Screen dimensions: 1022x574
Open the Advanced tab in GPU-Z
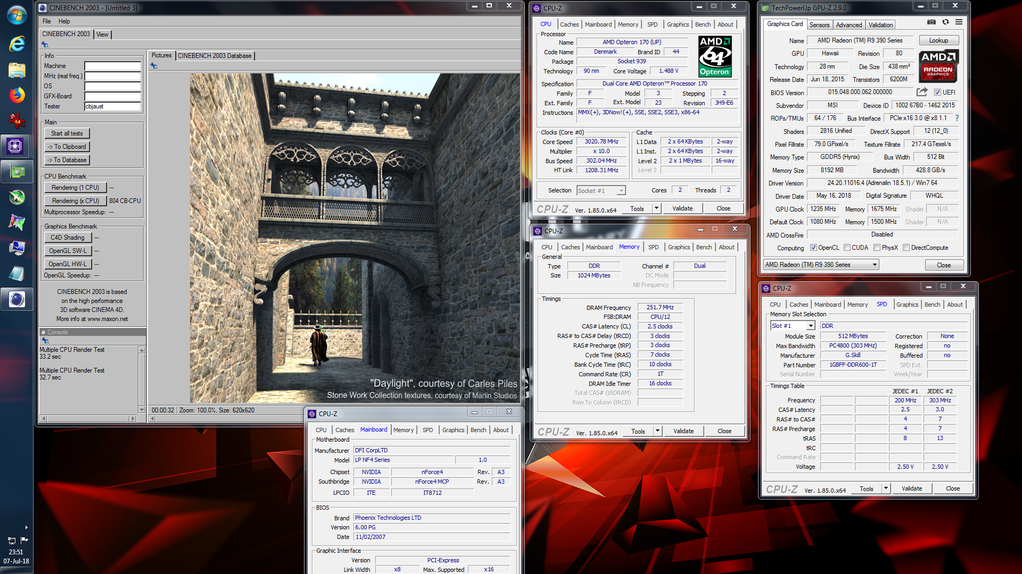click(x=848, y=24)
